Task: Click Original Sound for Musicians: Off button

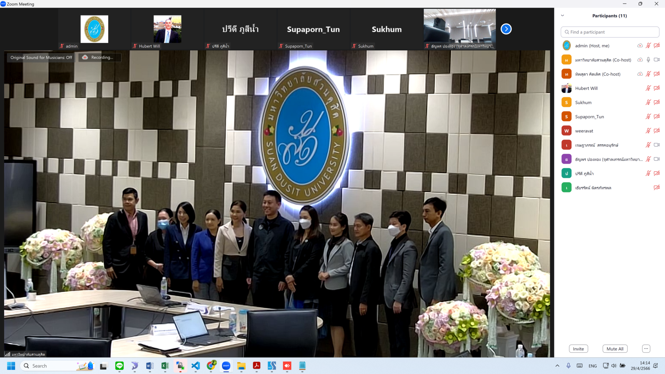Action: pyautogui.click(x=41, y=57)
